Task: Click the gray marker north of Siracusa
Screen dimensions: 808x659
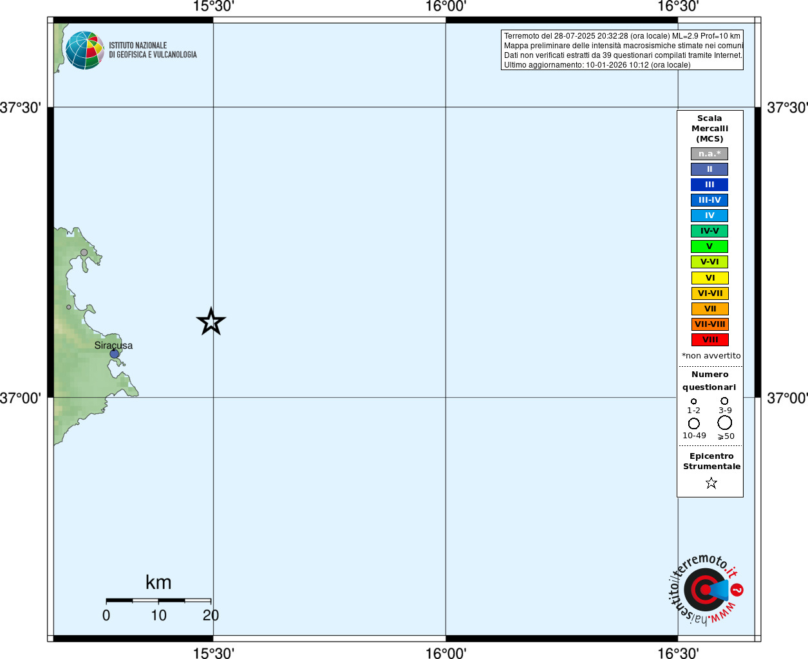Action: (x=84, y=252)
